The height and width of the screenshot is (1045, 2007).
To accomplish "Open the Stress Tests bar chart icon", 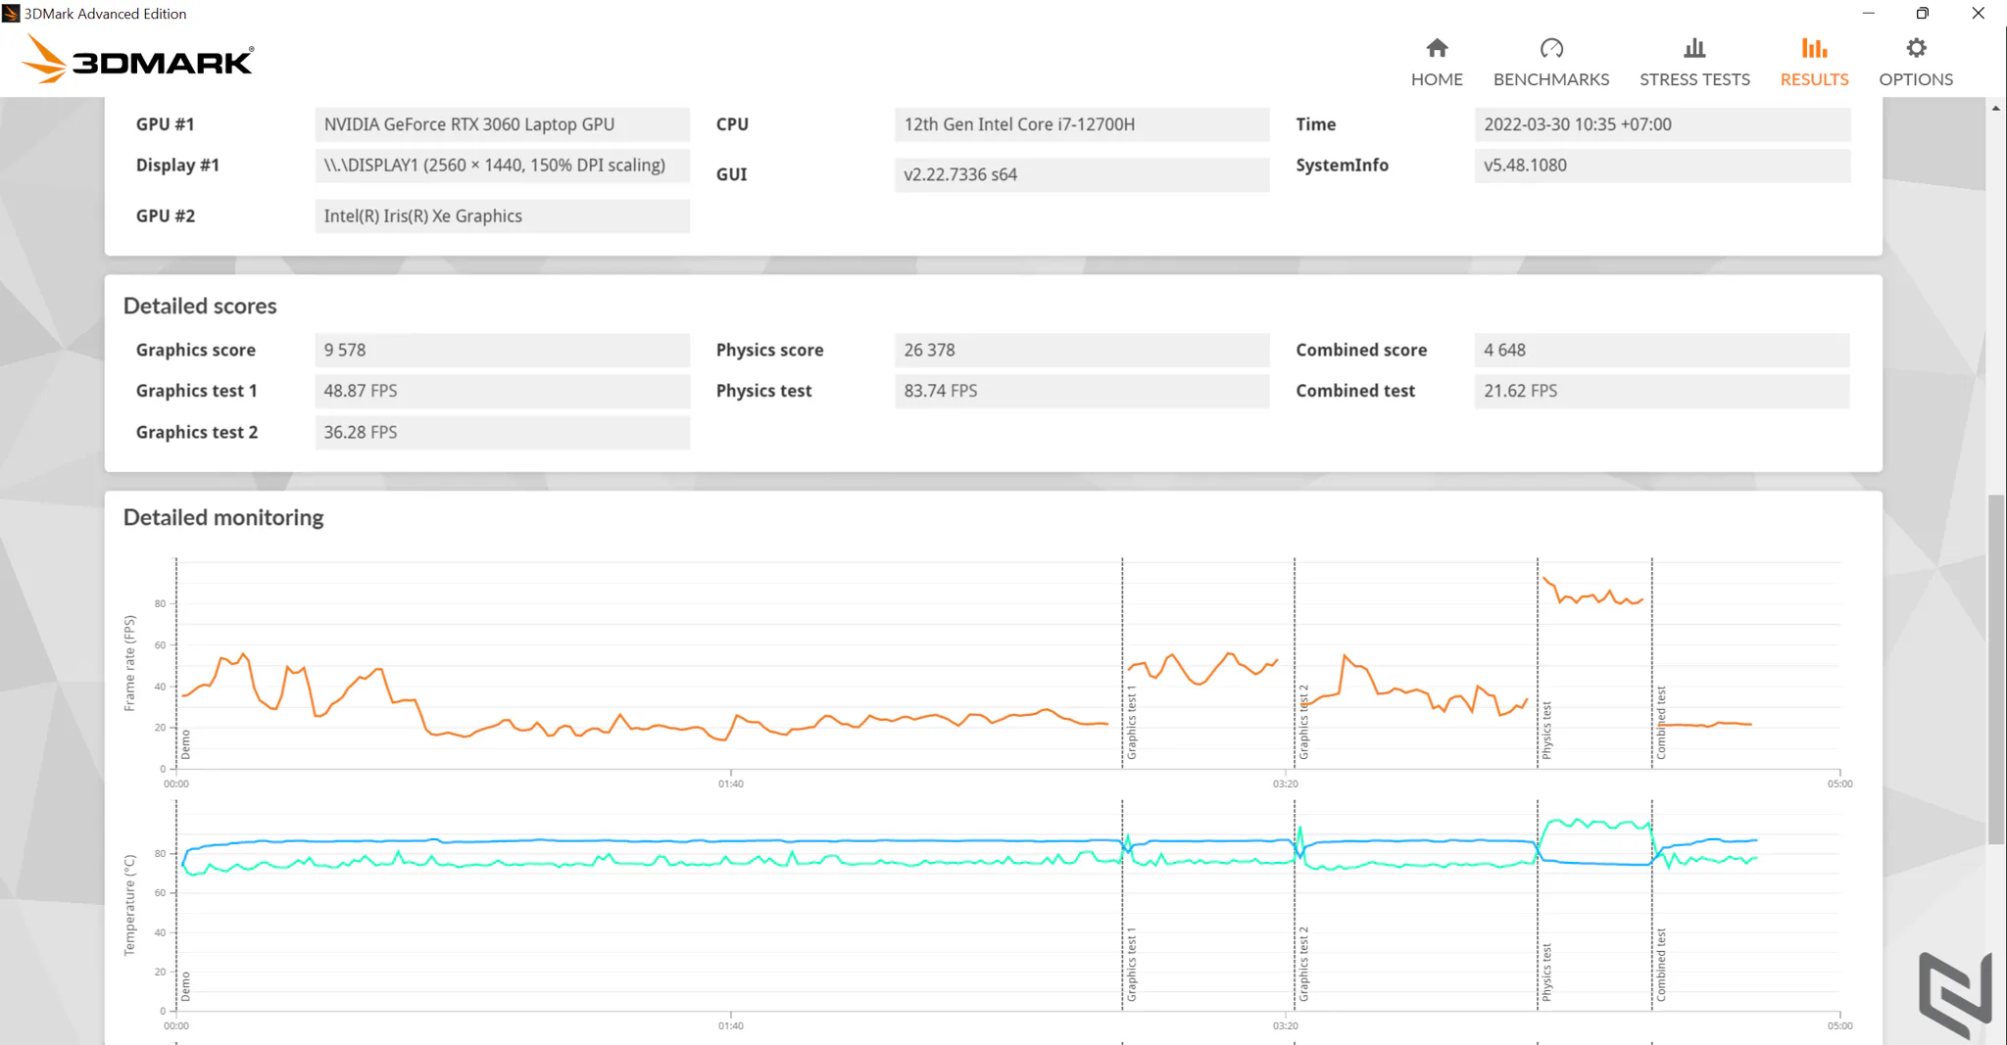I will [1694, 48].
